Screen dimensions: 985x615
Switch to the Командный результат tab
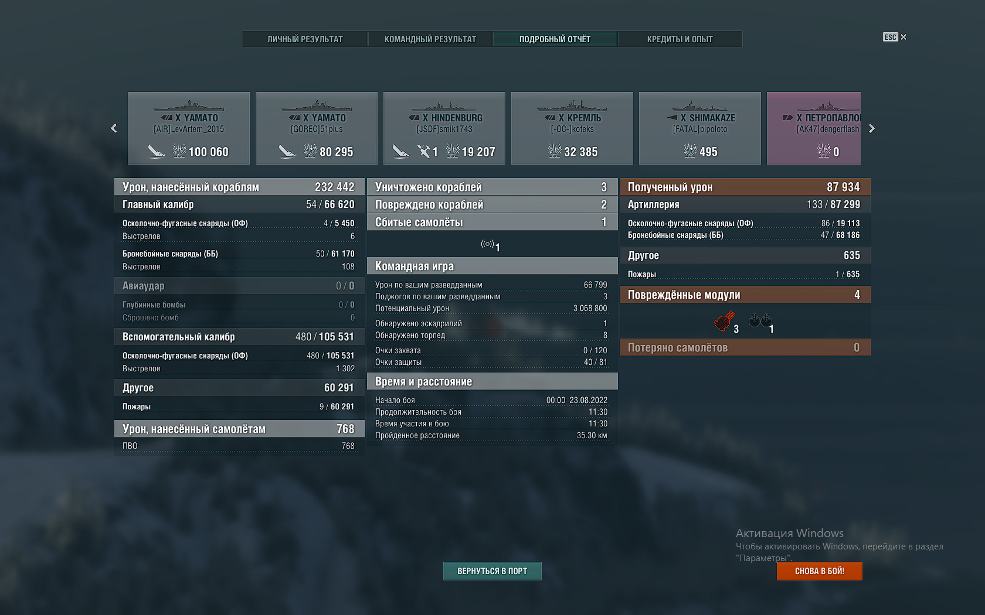point(430,39)
